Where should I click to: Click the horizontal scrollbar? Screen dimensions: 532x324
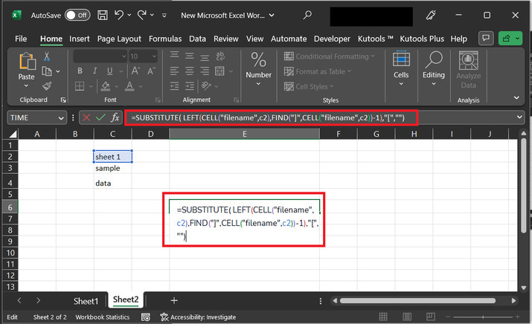click(417, 301)
